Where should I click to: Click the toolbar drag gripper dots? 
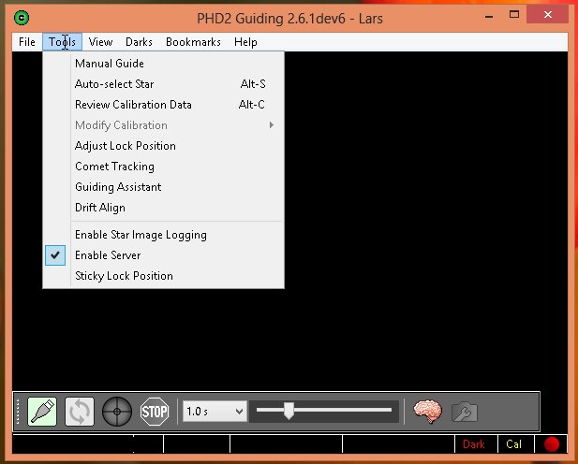[x=18, y=412]
